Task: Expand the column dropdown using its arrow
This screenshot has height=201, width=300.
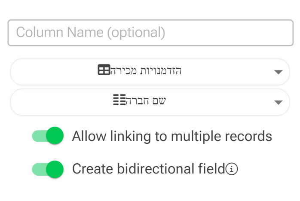Action: 278,102
